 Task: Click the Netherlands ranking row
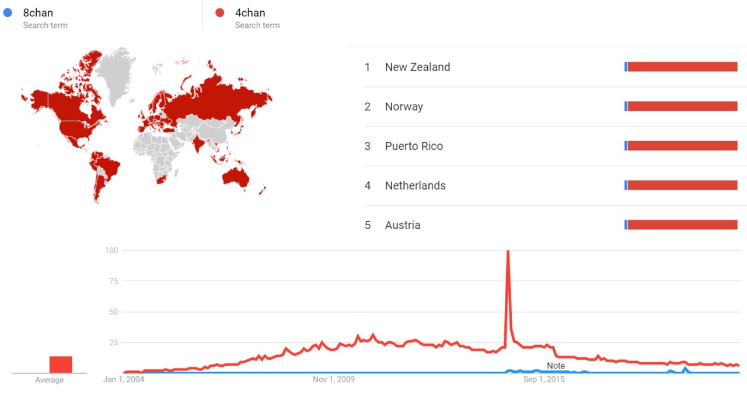point(415,185)
